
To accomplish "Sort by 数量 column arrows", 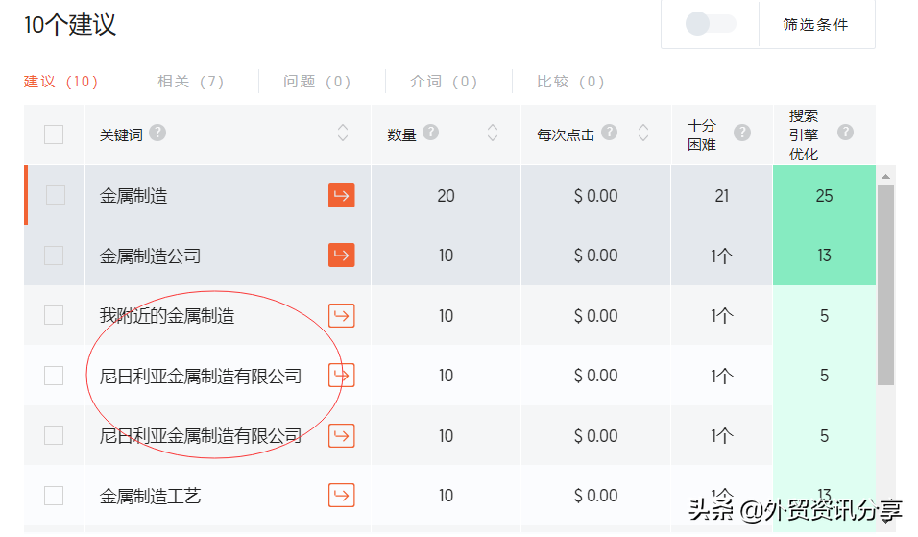I will tap(493, 133).
